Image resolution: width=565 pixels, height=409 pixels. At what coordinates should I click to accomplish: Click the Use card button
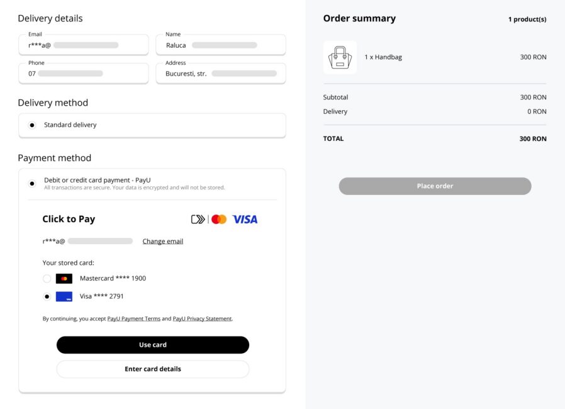pos(153,345)
